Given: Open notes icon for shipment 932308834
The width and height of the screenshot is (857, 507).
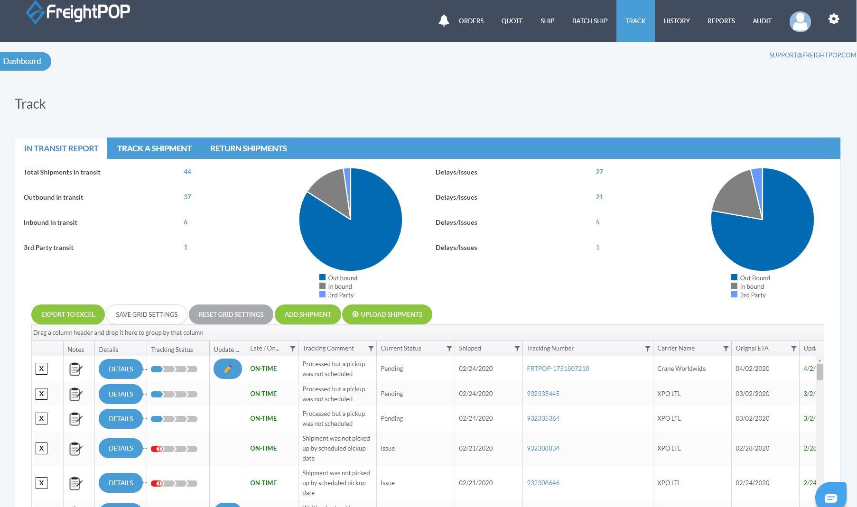Looking at the screenshot, I should pos(75,448).
